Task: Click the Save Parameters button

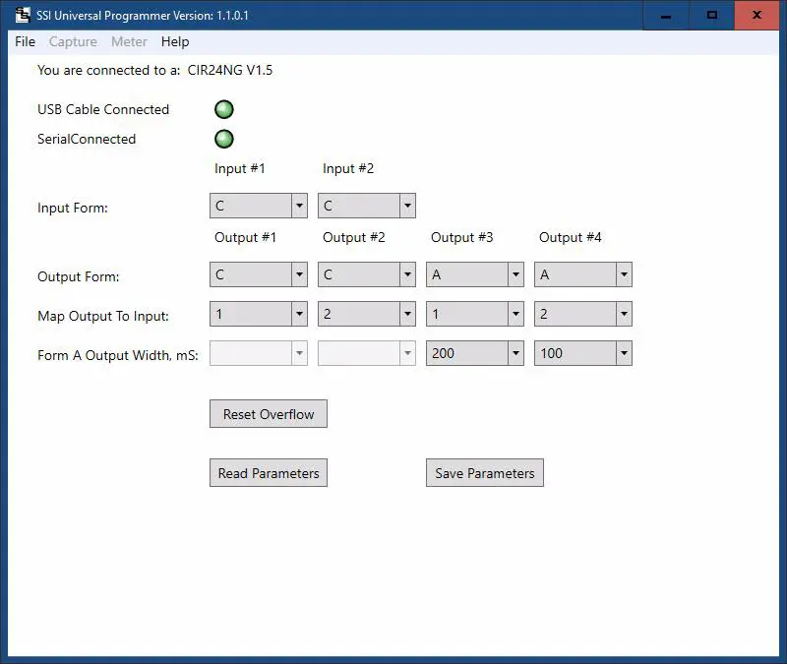Action: (485, 473)
